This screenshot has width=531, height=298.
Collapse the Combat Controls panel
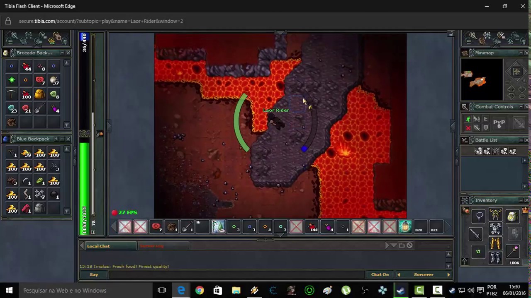521,106
